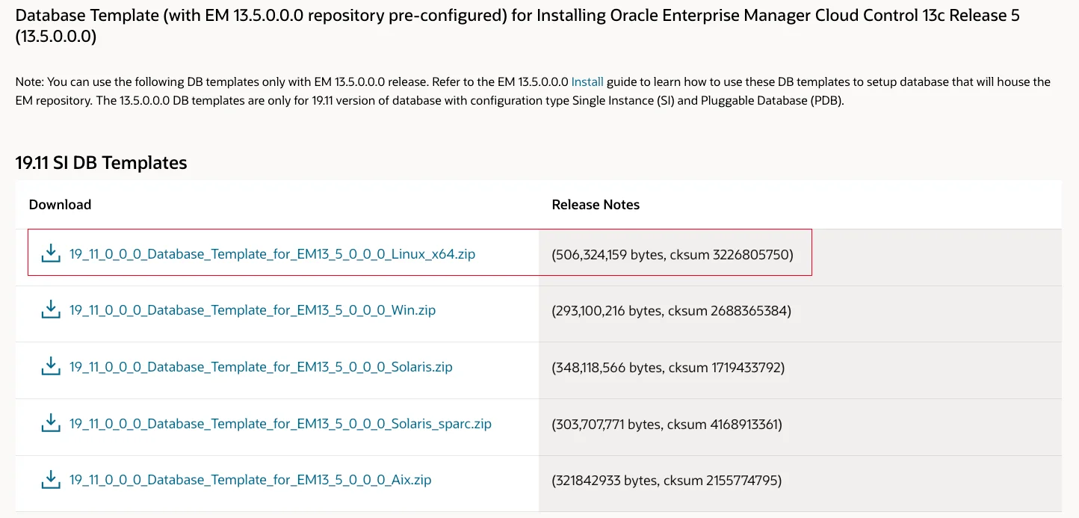Click the Database Template Solaris.zip filename link
1079x518 pixels.
tap(261, 367)
